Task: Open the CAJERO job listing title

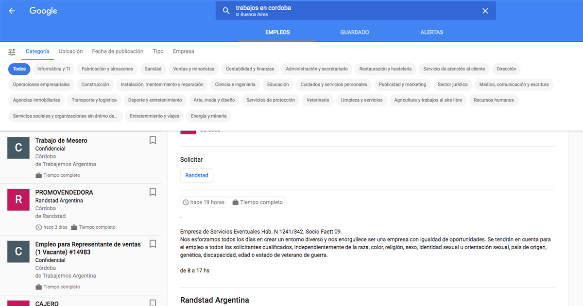Action: pos(47,304)
